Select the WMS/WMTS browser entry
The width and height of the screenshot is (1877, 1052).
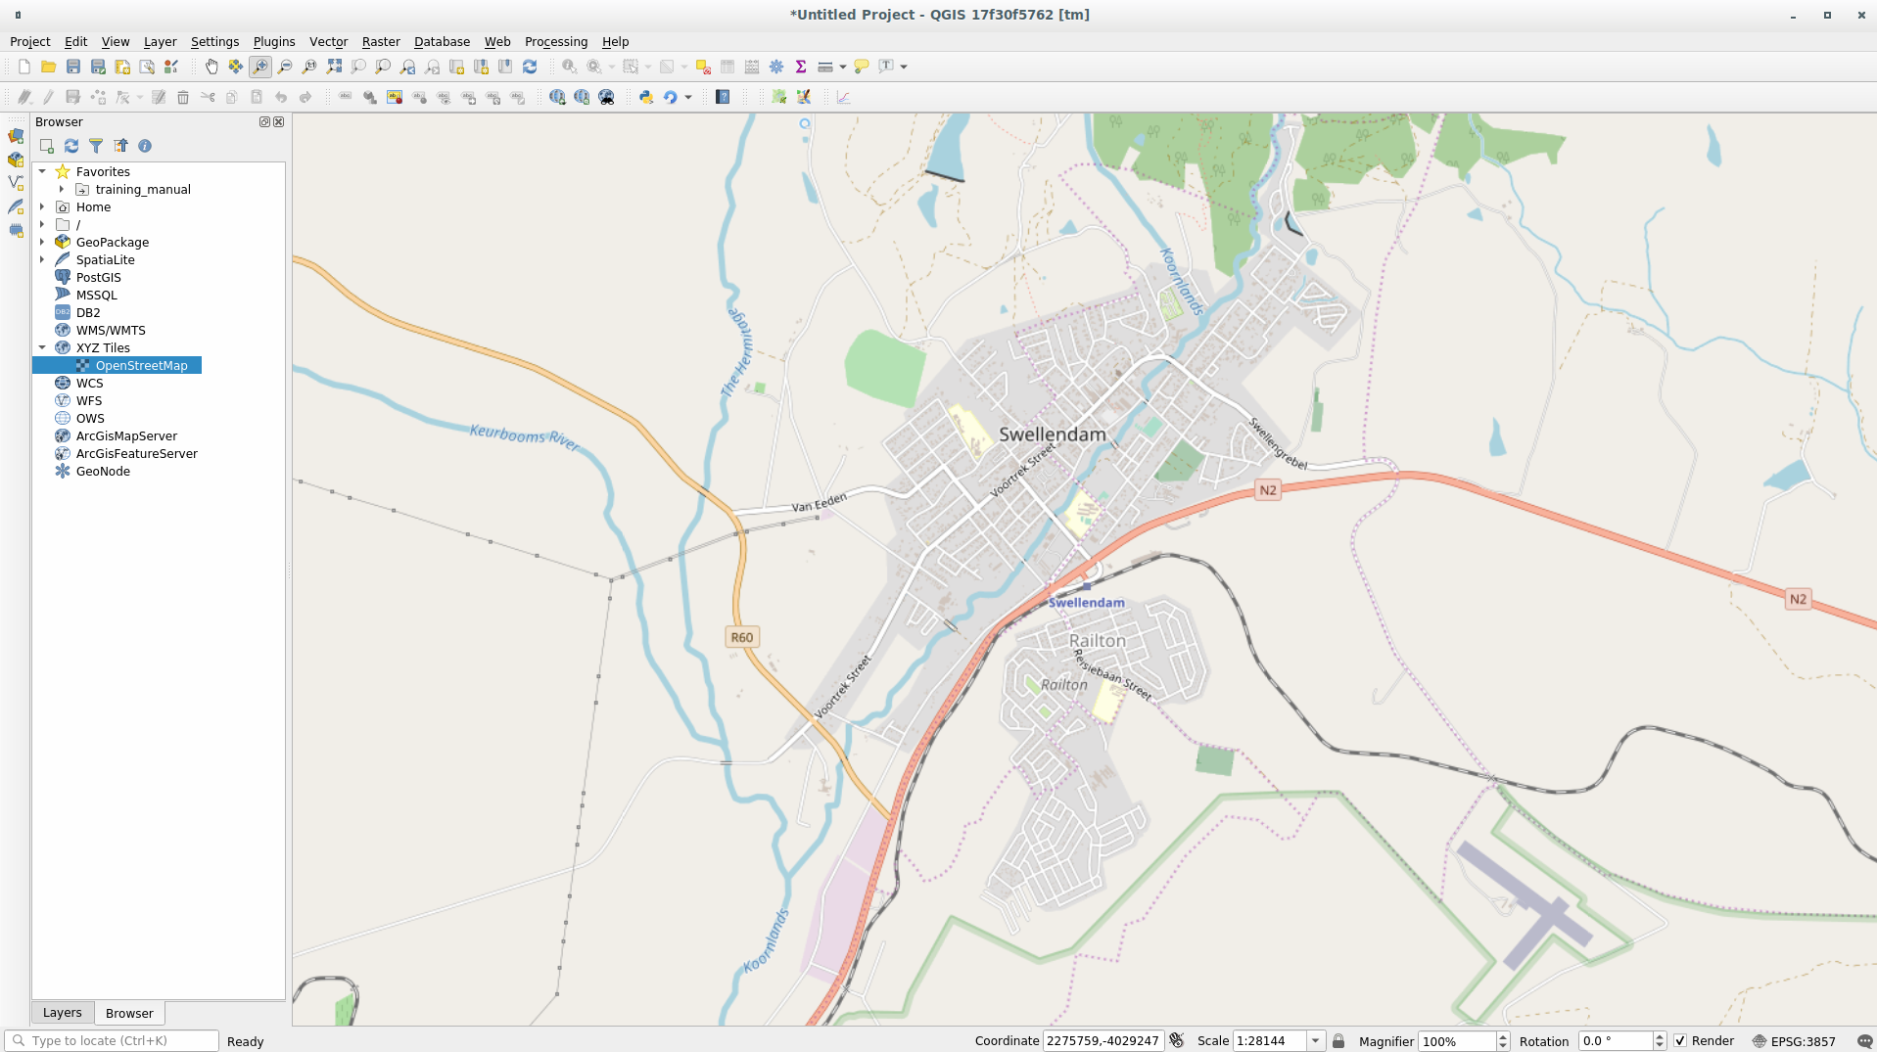tap(111, 330)
